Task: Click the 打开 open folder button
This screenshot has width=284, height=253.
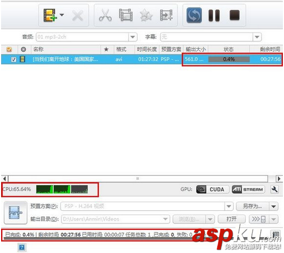Action: 232,220
